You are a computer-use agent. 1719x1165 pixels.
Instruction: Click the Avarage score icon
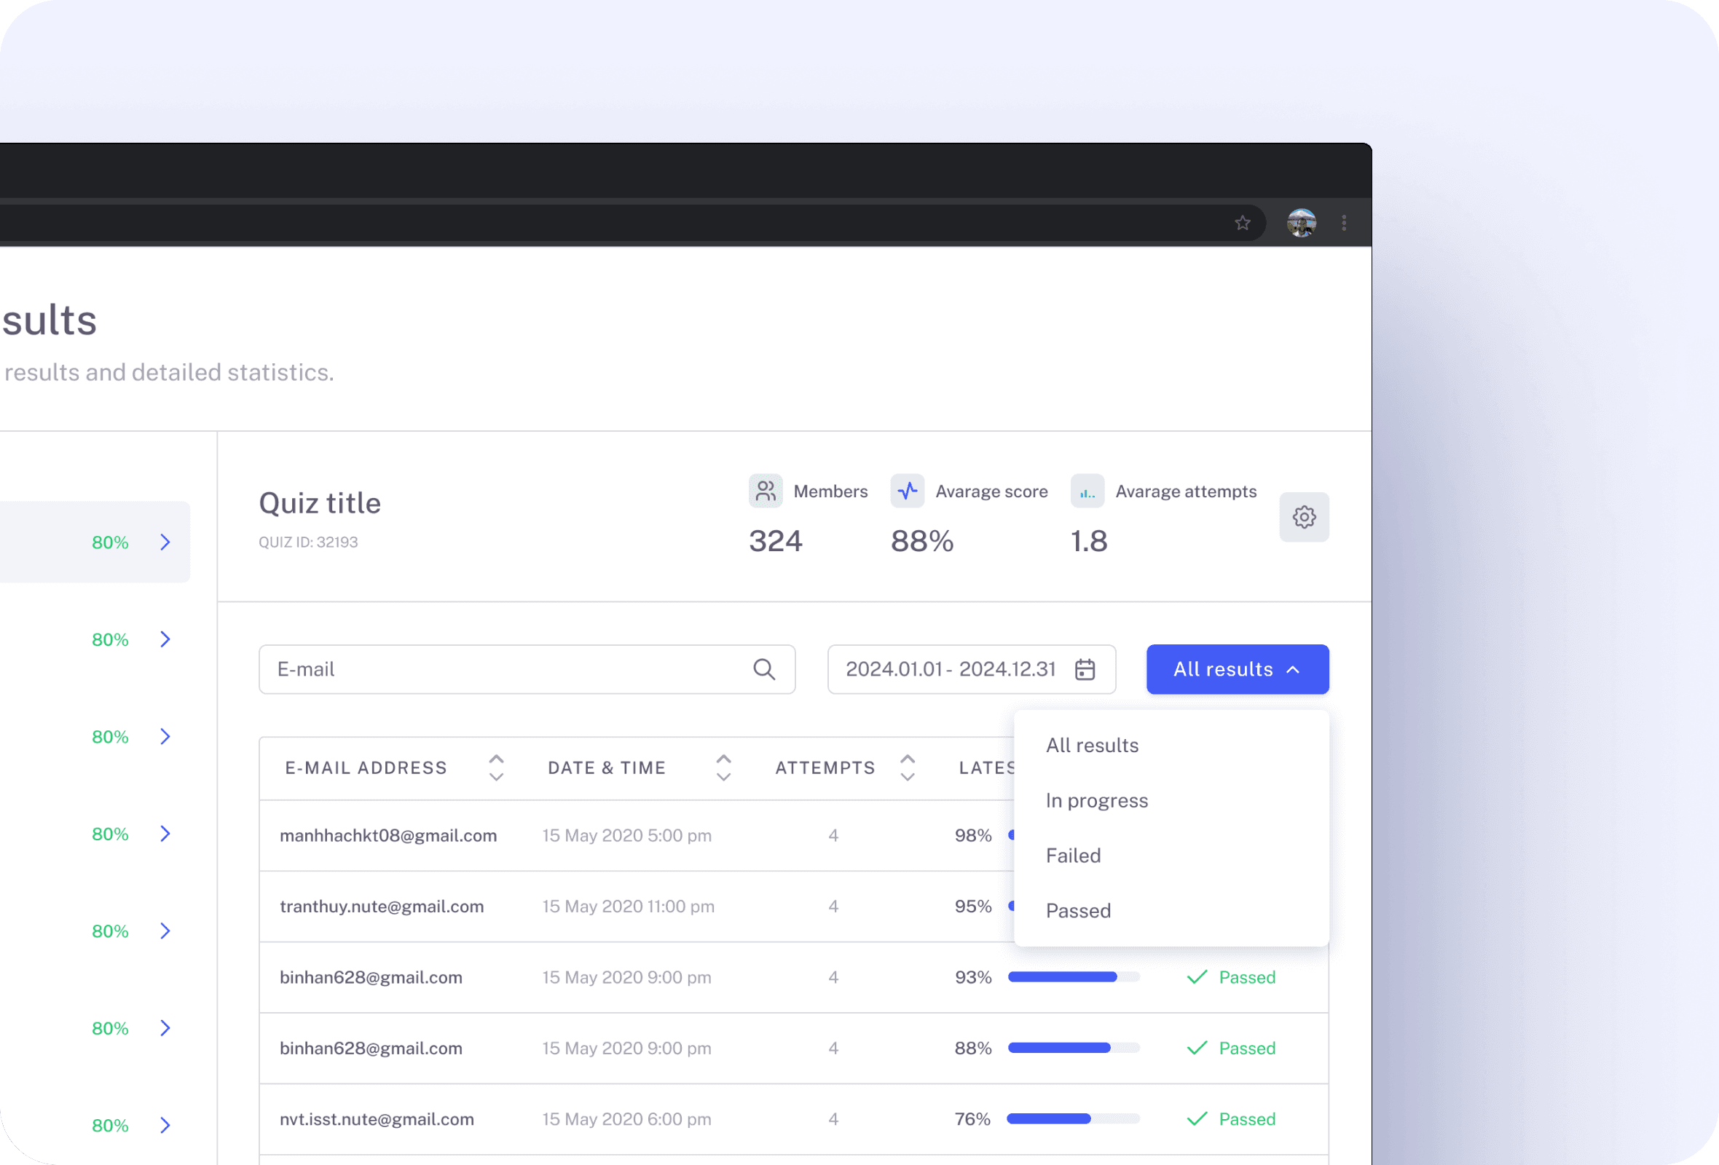pos(908,491)
